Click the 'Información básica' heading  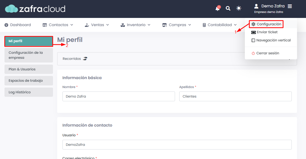click(x=82, y=78)
